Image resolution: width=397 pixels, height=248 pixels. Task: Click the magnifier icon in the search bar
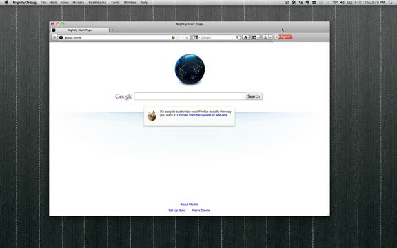coord(237,37)
